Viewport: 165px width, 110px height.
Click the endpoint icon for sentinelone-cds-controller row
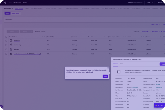click(x=11, y=54)
